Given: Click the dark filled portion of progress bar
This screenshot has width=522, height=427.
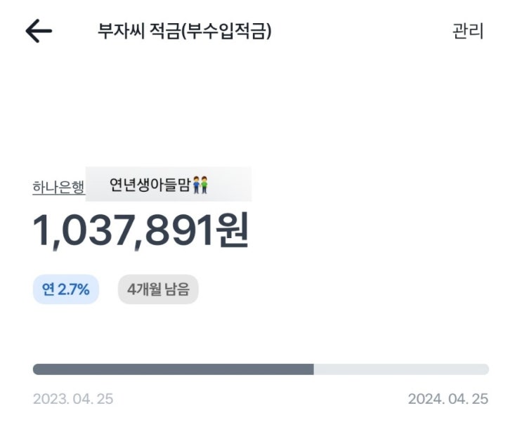Looking at the screenshot, I should [x=173, y=369].
